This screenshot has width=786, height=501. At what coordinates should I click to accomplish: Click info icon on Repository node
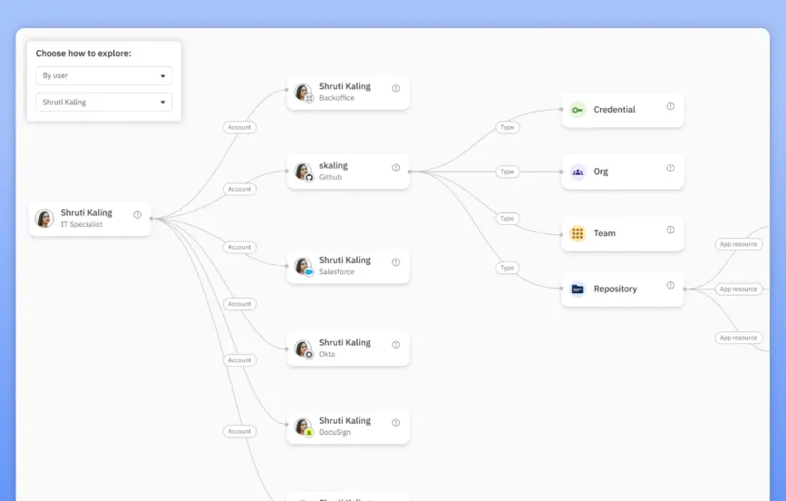[x=671, y=285]
